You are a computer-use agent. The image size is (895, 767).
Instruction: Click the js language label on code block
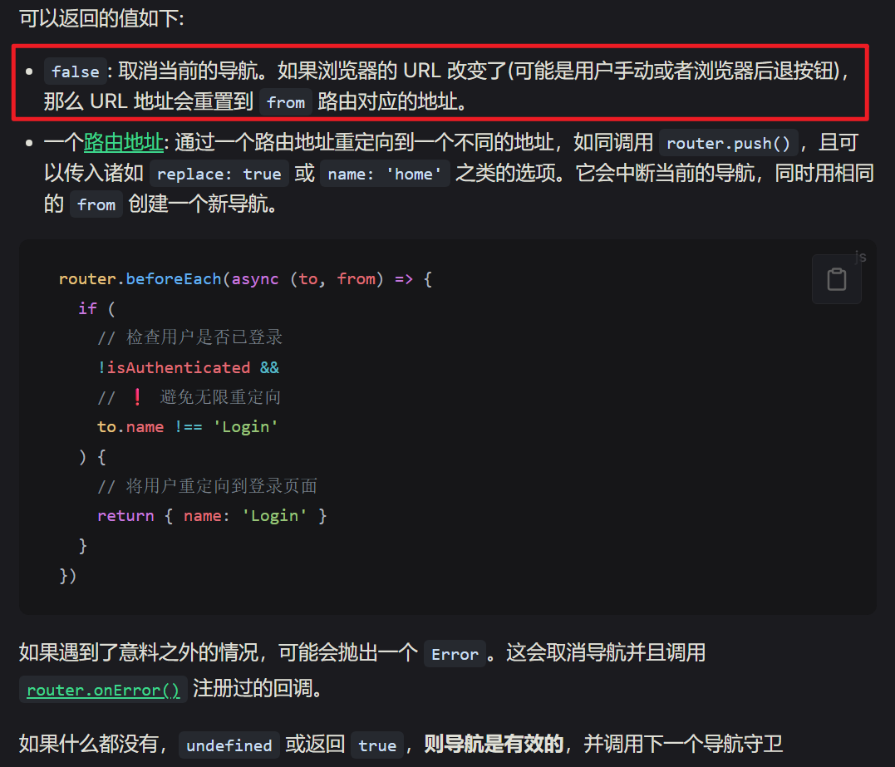(x=860, y=257)
